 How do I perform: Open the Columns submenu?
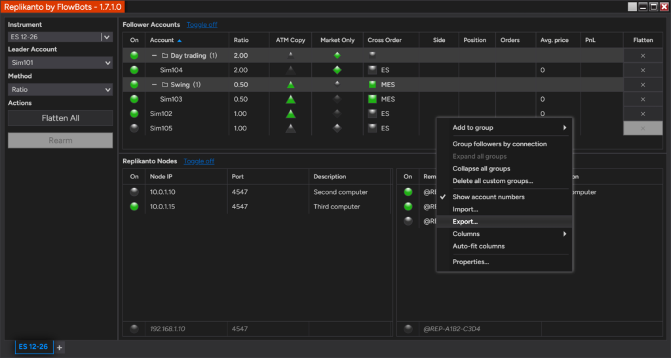504,234
